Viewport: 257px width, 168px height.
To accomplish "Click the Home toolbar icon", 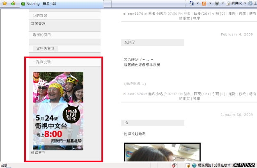I will pyautogui.click(x=191, y=3).
